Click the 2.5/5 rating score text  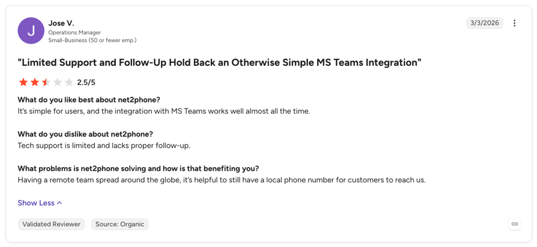(85, 83)
